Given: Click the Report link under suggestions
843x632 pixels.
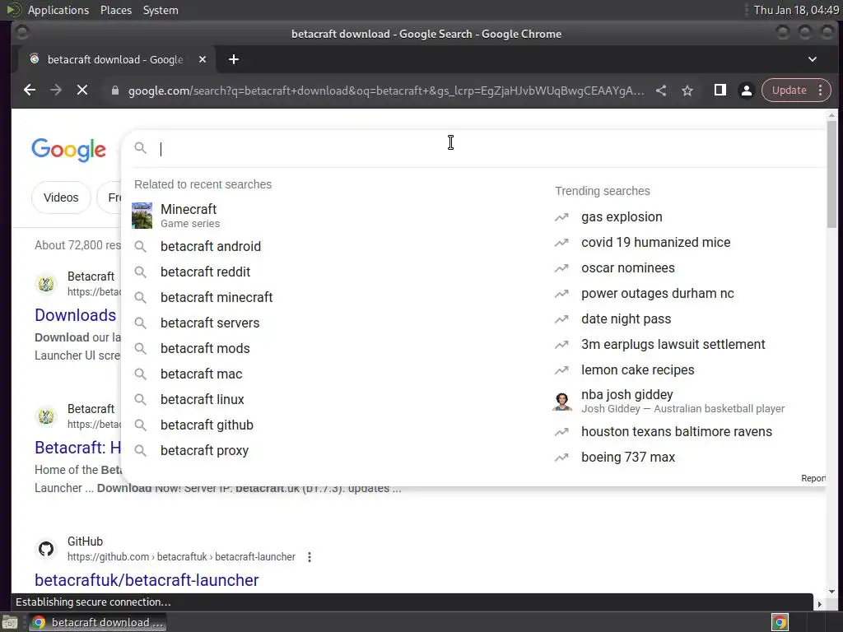Looking at the screenshot, I should (x=813, y=478).
